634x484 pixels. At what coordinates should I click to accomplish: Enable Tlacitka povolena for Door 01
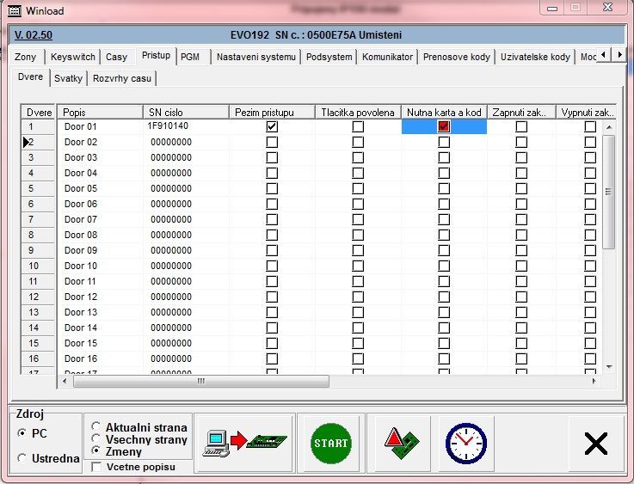point(358,126)
